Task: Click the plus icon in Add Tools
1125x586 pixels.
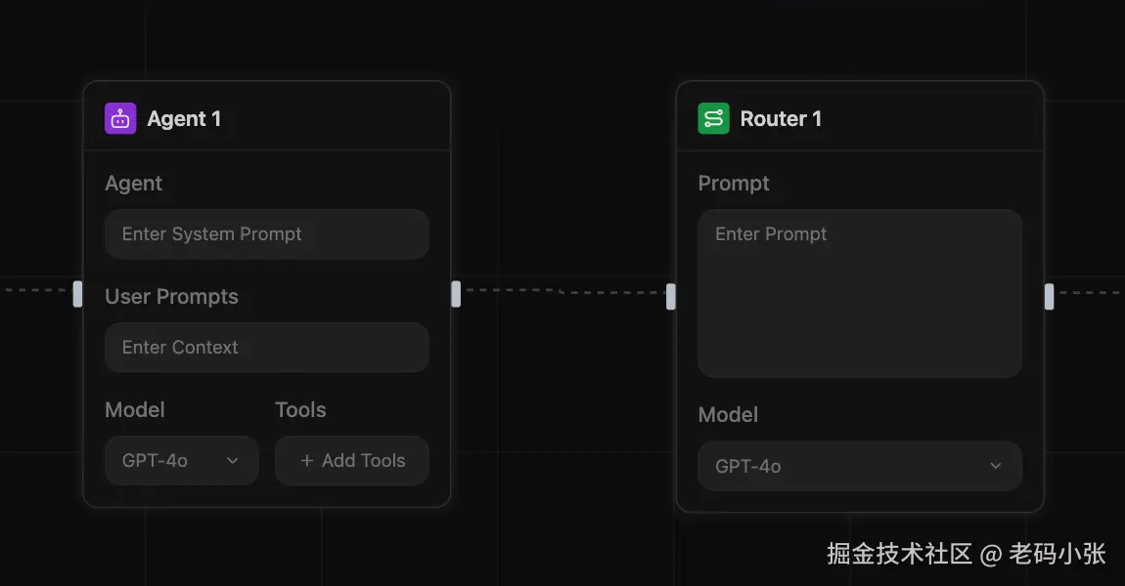Action: 307,461
